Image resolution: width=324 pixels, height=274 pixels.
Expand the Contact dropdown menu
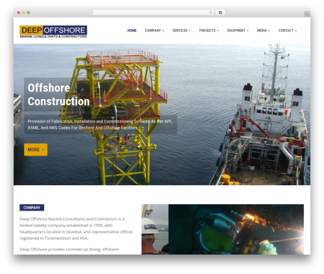pos(288,30)
